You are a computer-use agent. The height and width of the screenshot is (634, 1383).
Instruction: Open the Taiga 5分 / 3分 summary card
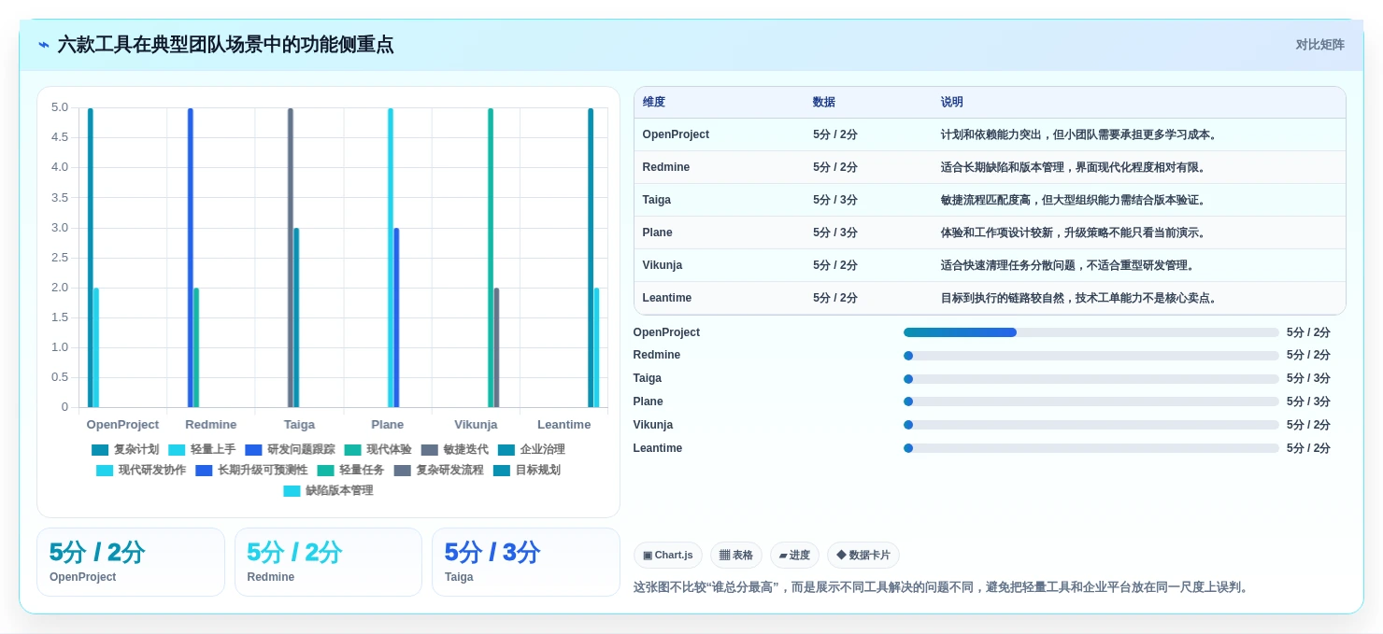click(526, 562)
